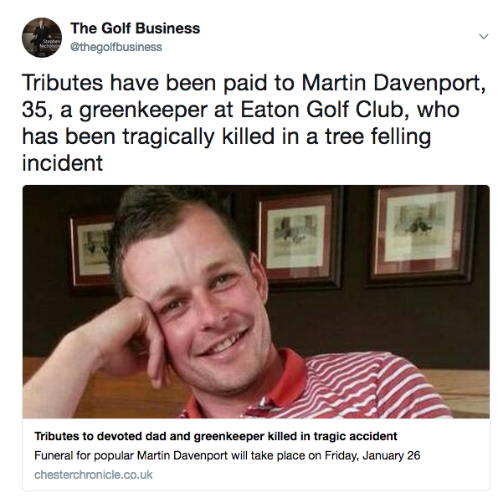Viewport: 498px width, 498px height.
Task: Click 'greenkeeper' word in the tweet text
Action: 143,110
